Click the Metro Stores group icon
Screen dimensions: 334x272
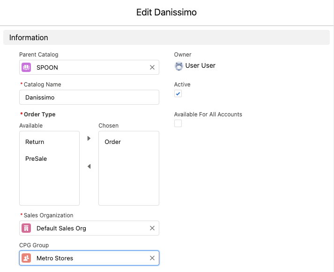click(26, 258)
